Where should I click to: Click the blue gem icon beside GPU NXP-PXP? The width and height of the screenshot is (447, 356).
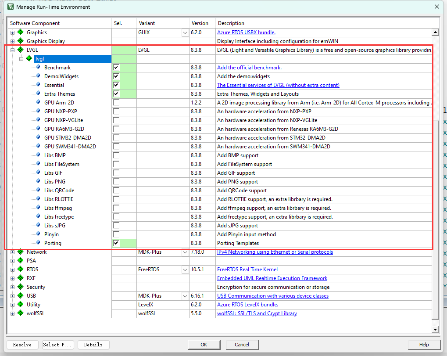(38, 111)
